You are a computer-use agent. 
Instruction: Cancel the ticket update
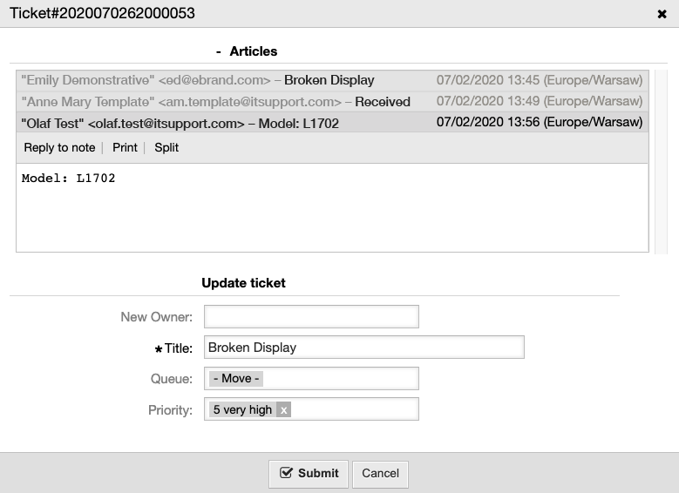pos(380,474)
